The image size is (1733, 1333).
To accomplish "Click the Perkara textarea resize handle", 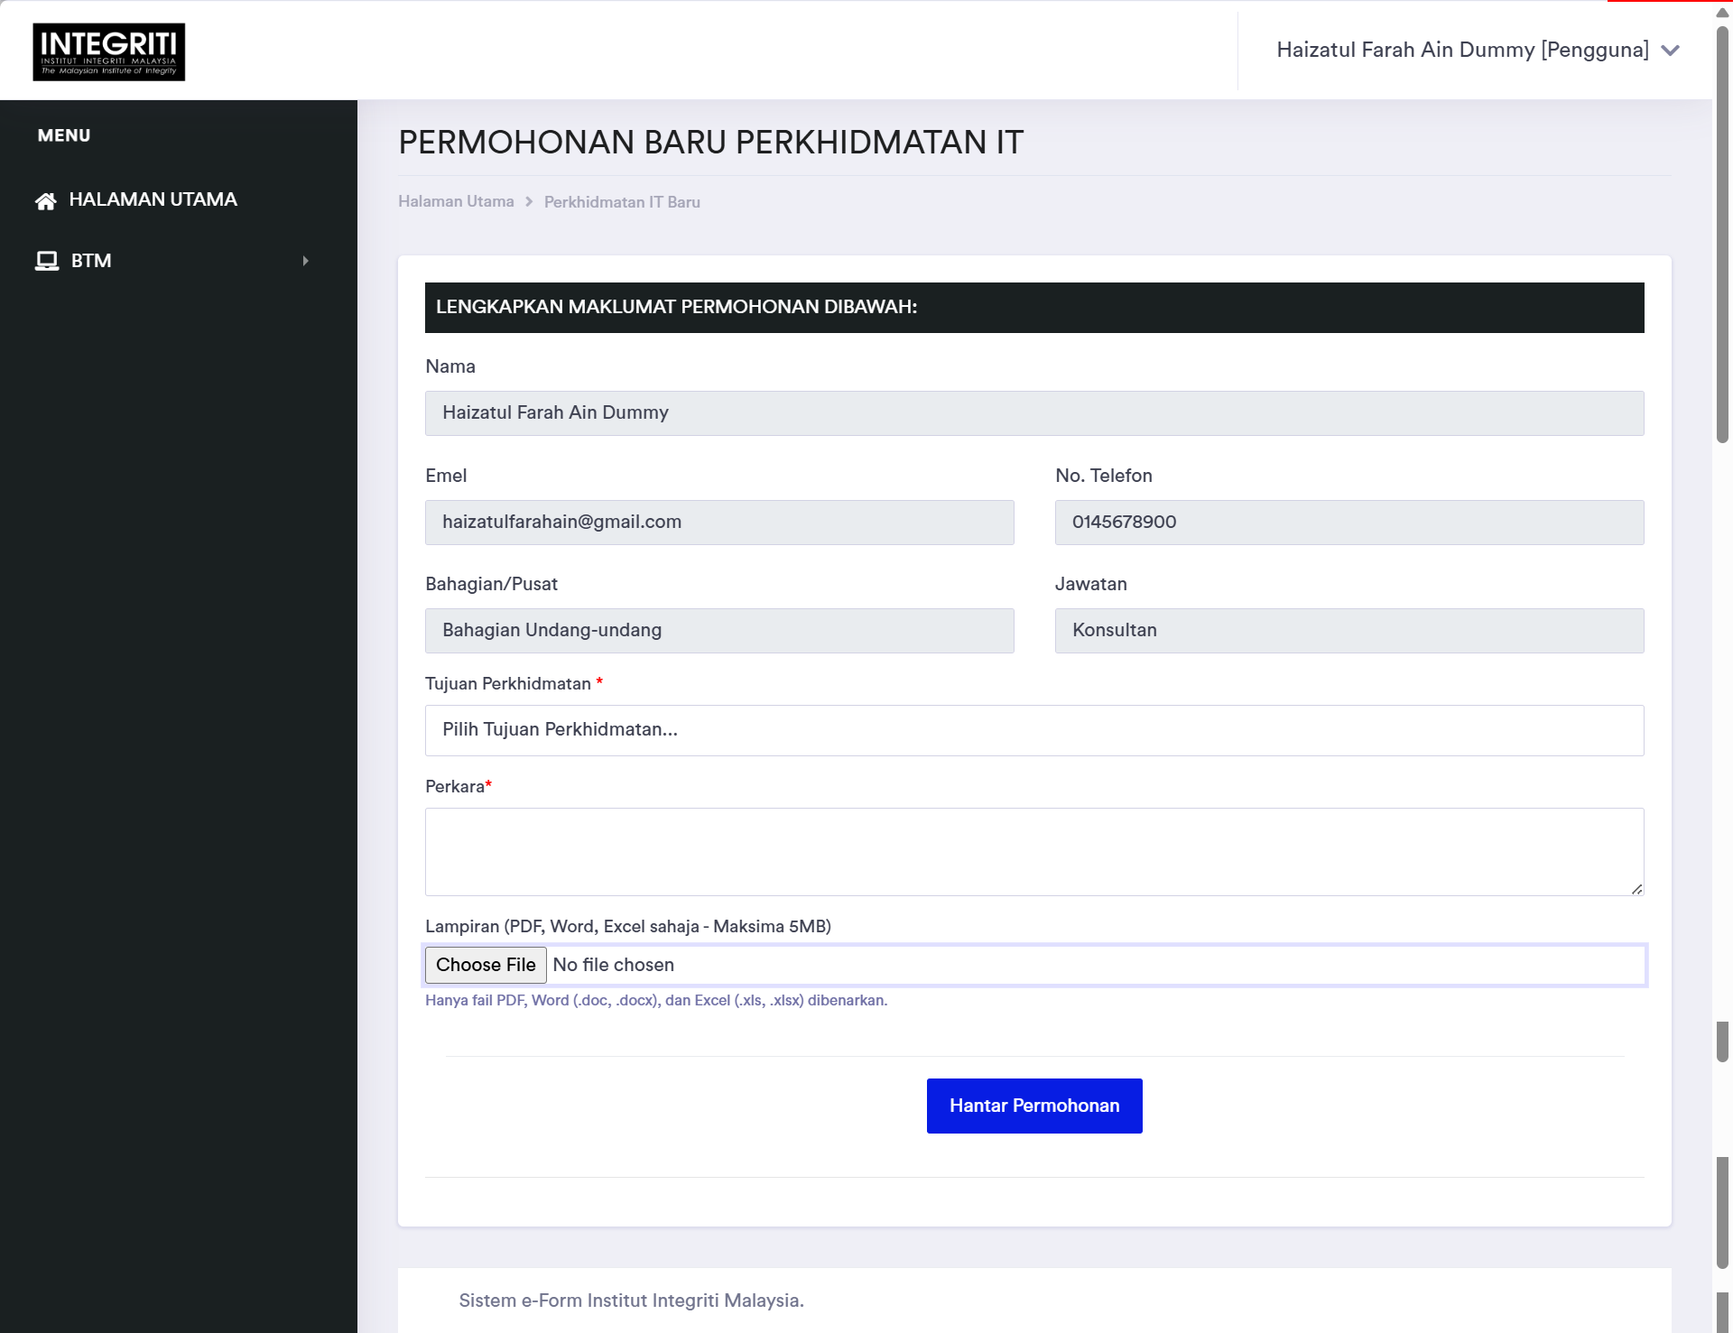I will tap(1636, 889).
